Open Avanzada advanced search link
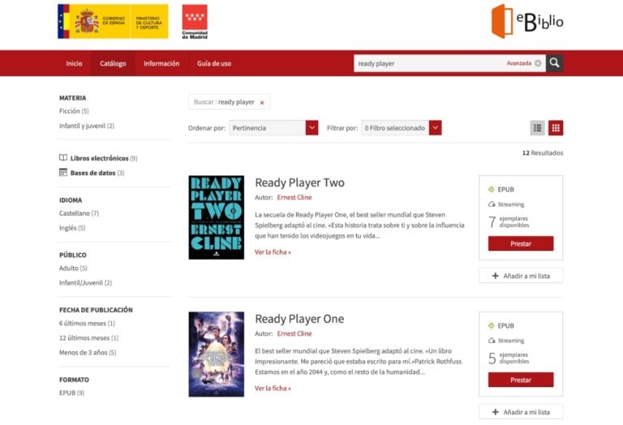The height and width of the screenshot is (425, 623). (518, 63)
